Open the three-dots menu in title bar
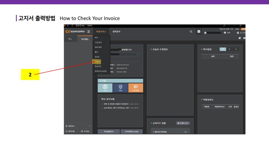 pos(229,26)
